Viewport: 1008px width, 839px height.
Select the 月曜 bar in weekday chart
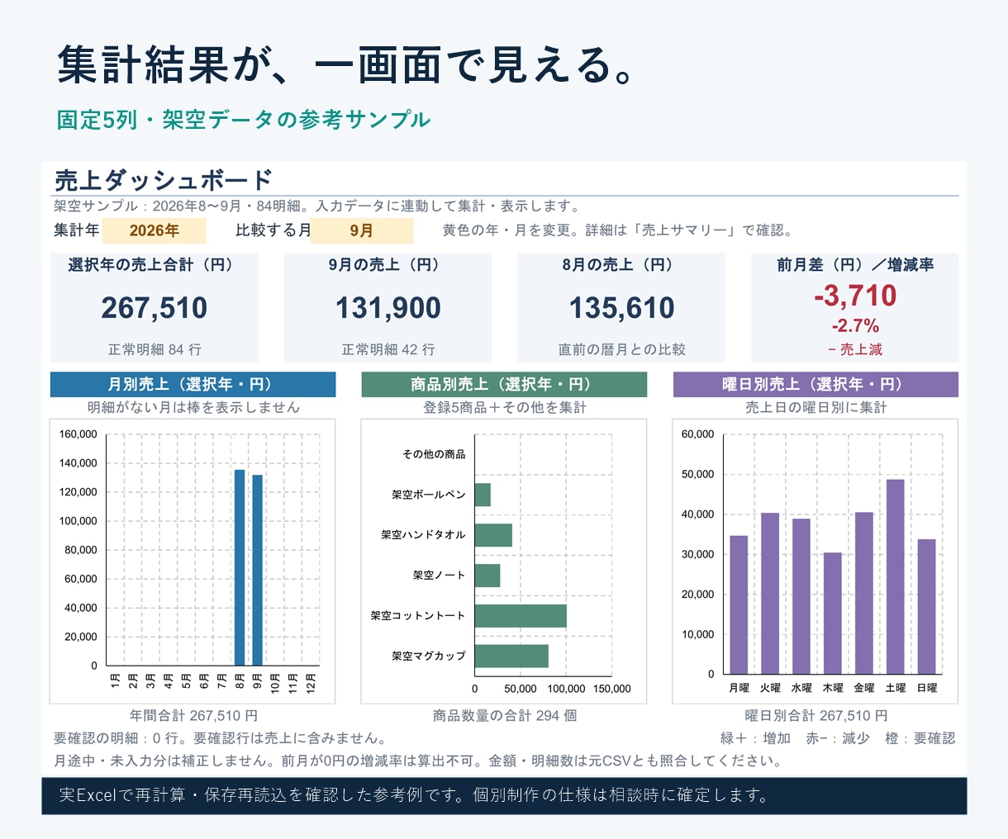click(x=739, y=605)
